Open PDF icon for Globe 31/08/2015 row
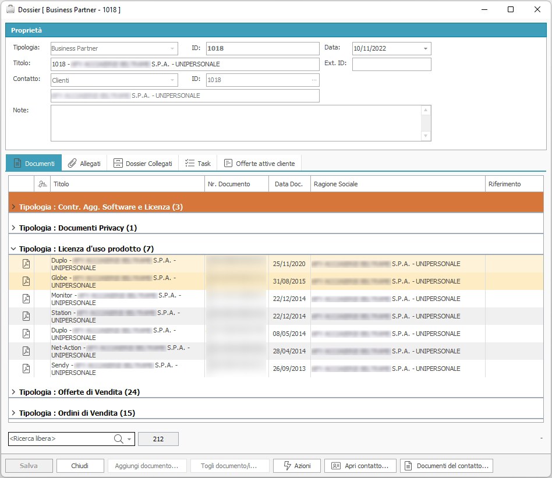This screenshot has width=552, height=478. tap(26, 281)
